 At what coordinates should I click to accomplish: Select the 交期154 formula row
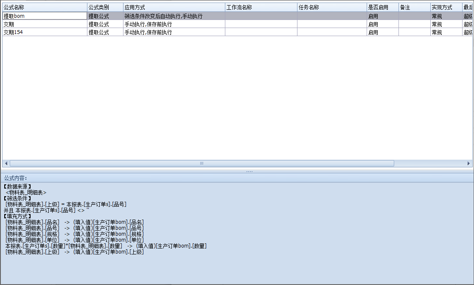pos(45,32)
